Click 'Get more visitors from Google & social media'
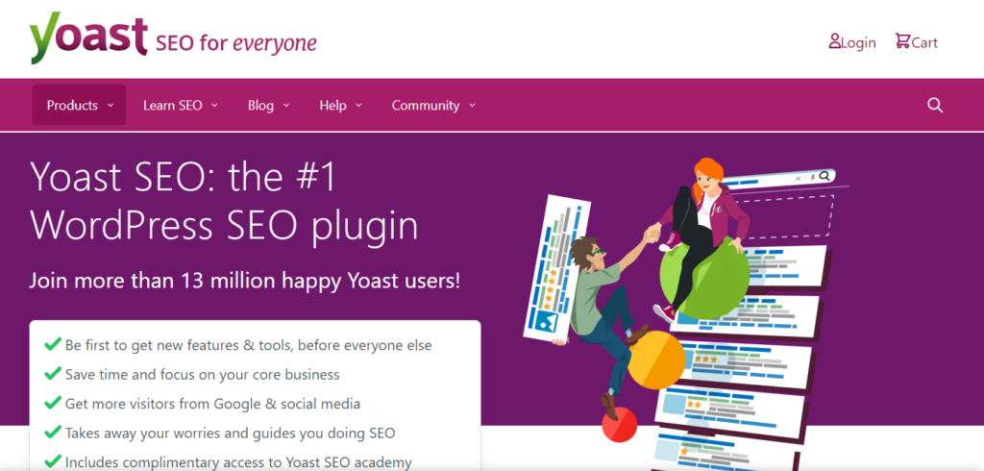 tap(212, 404)
